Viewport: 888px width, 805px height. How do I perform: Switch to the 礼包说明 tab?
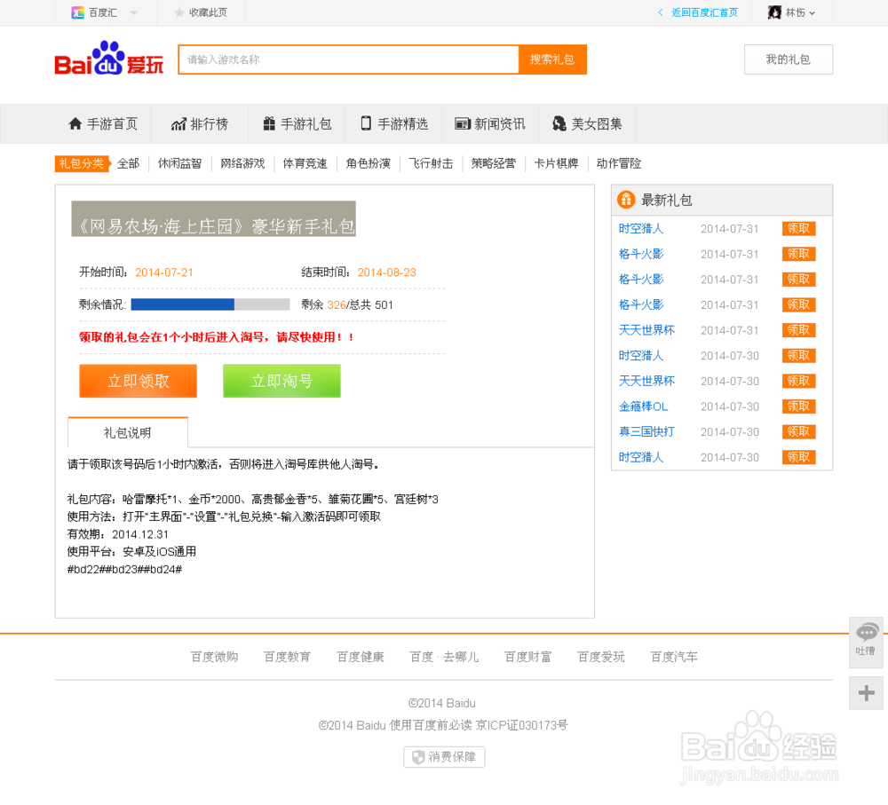tap(127, 432)
